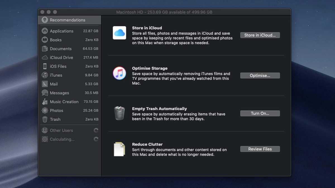Select the Recommendations sidebar label

68,20
